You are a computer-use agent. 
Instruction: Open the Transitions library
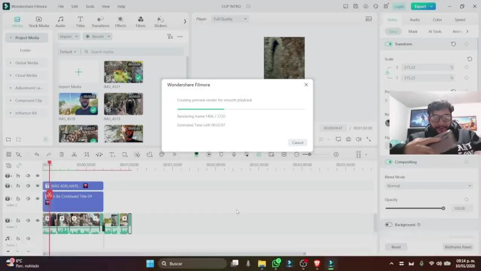(x=100, y=22)
